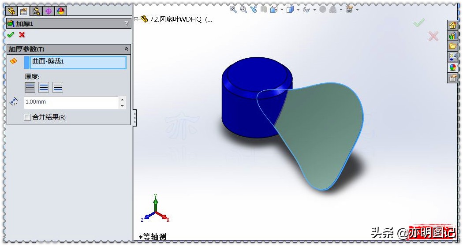Click the Thicken feature icon beside 加厚1
This screenshot has width=463, height=246.
[x=11, y=23]
